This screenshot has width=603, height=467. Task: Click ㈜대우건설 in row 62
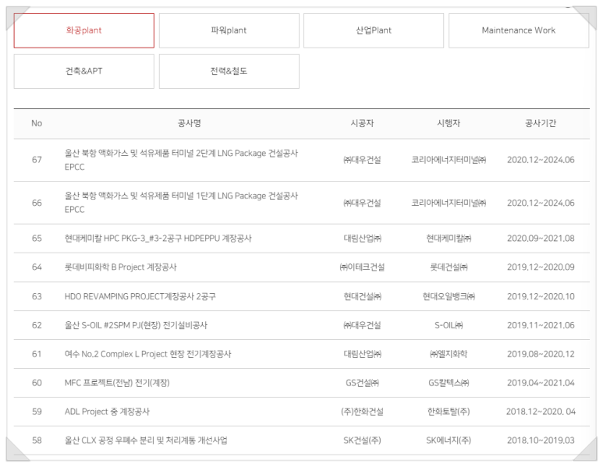click(x=362, y=325)
